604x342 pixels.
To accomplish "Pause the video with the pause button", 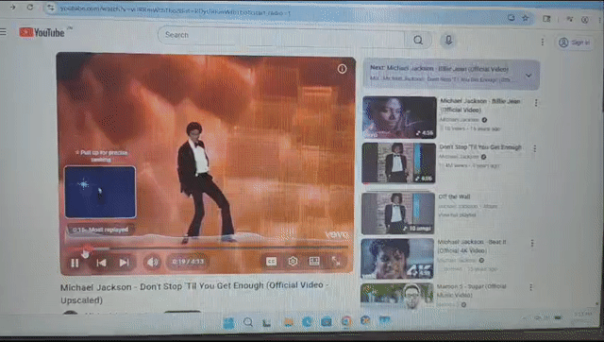I will click(75, 263).
